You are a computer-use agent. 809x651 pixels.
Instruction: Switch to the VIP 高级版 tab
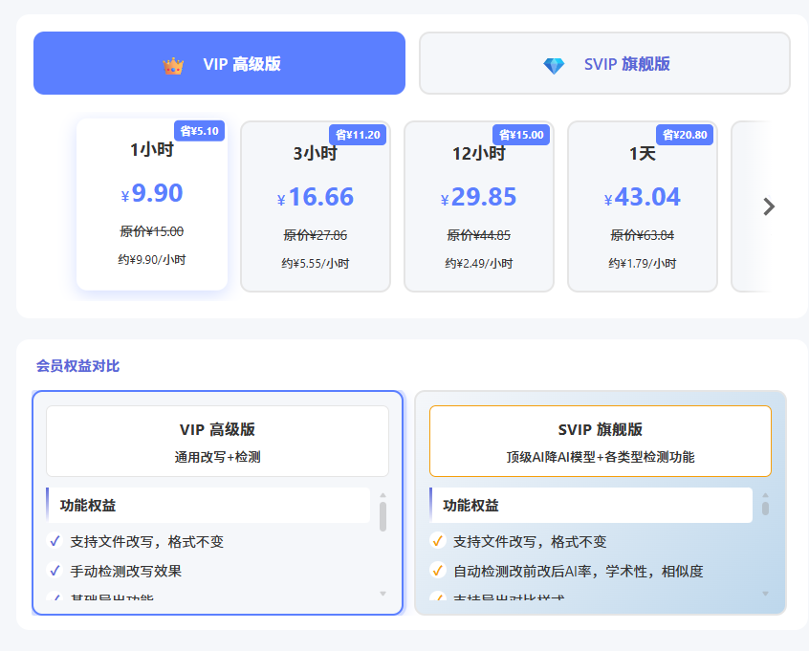219,64
